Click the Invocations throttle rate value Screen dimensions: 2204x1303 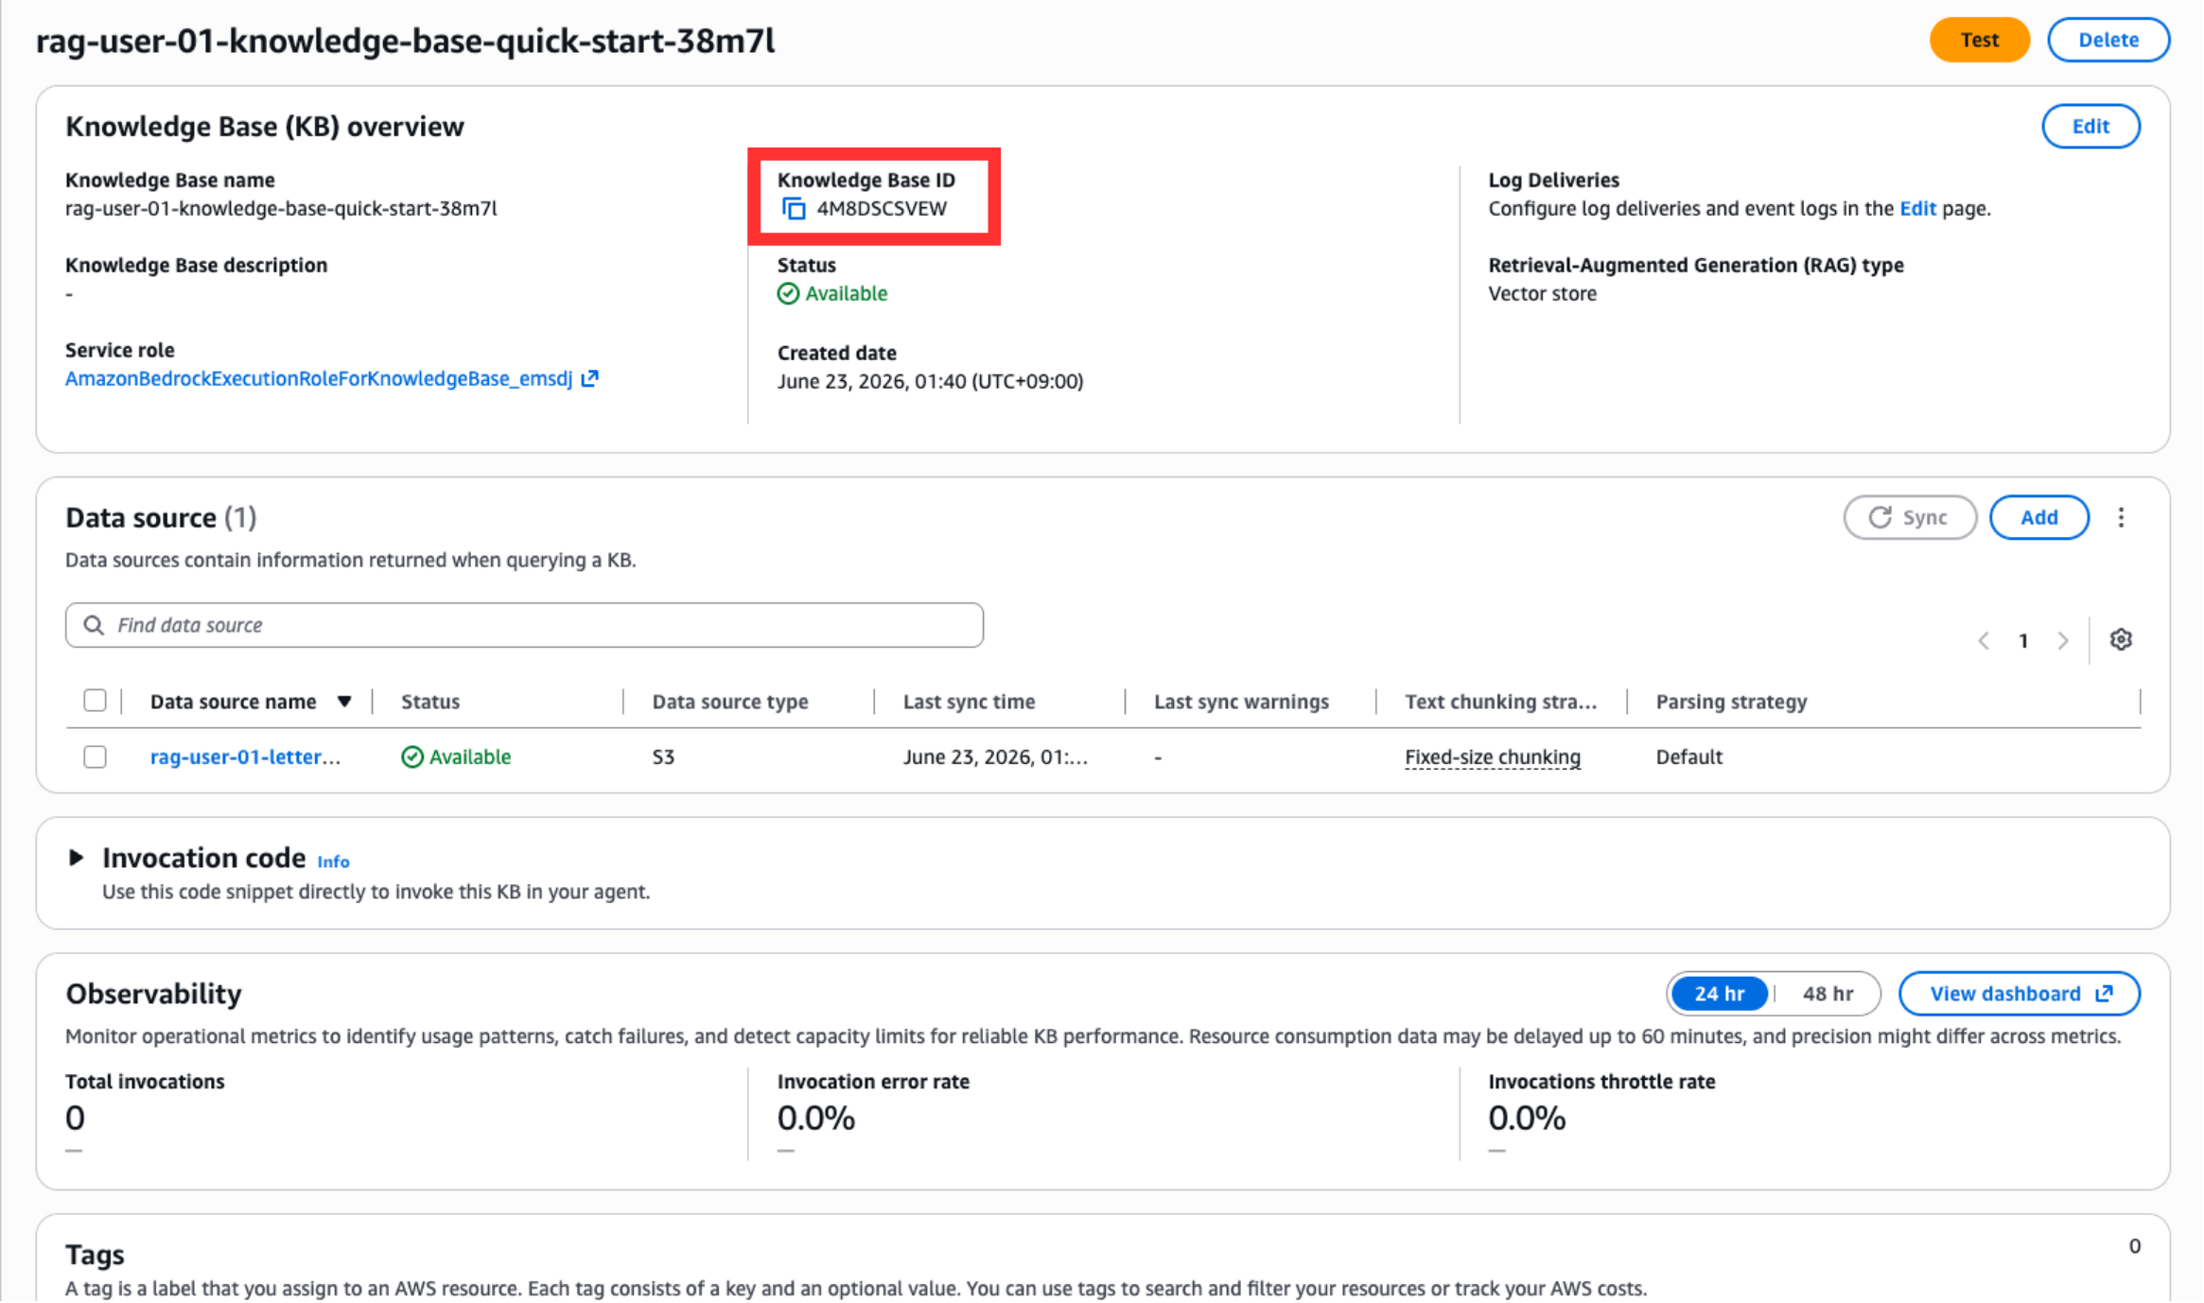click(x=1526, y=1120)
